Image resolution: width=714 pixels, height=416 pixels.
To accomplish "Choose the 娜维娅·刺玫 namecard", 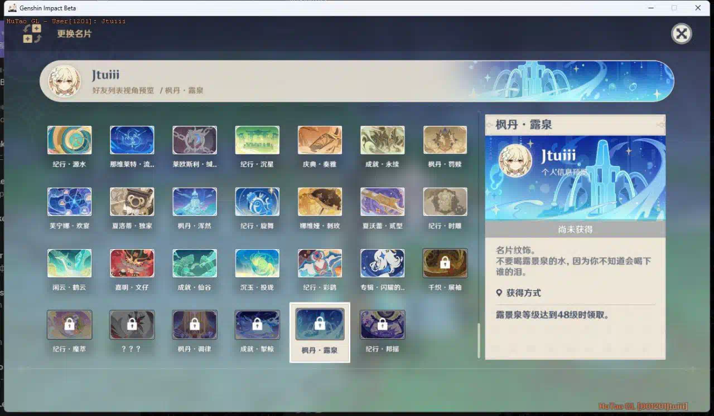I will pos(320,202).
